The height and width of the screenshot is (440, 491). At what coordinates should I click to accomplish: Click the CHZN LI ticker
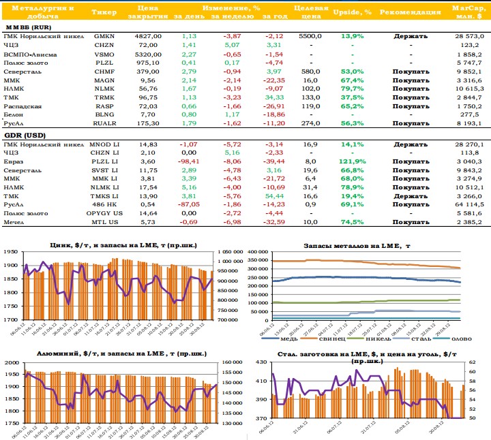[x=104, y=153]
